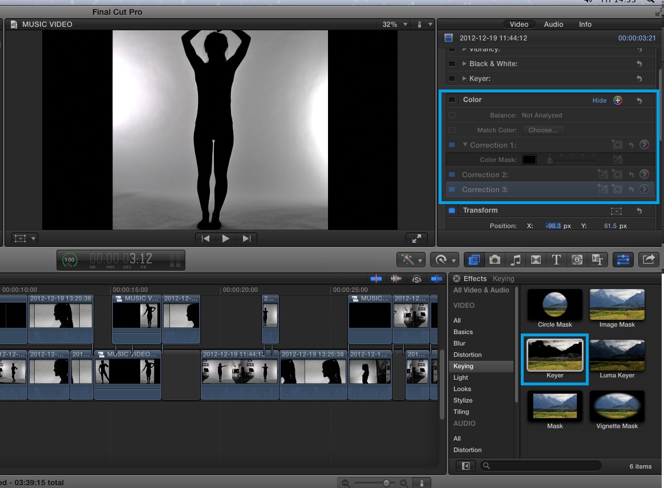Screen dimensions: 664x488
Task: Open the Generators browser
Action: coord(577,260)
